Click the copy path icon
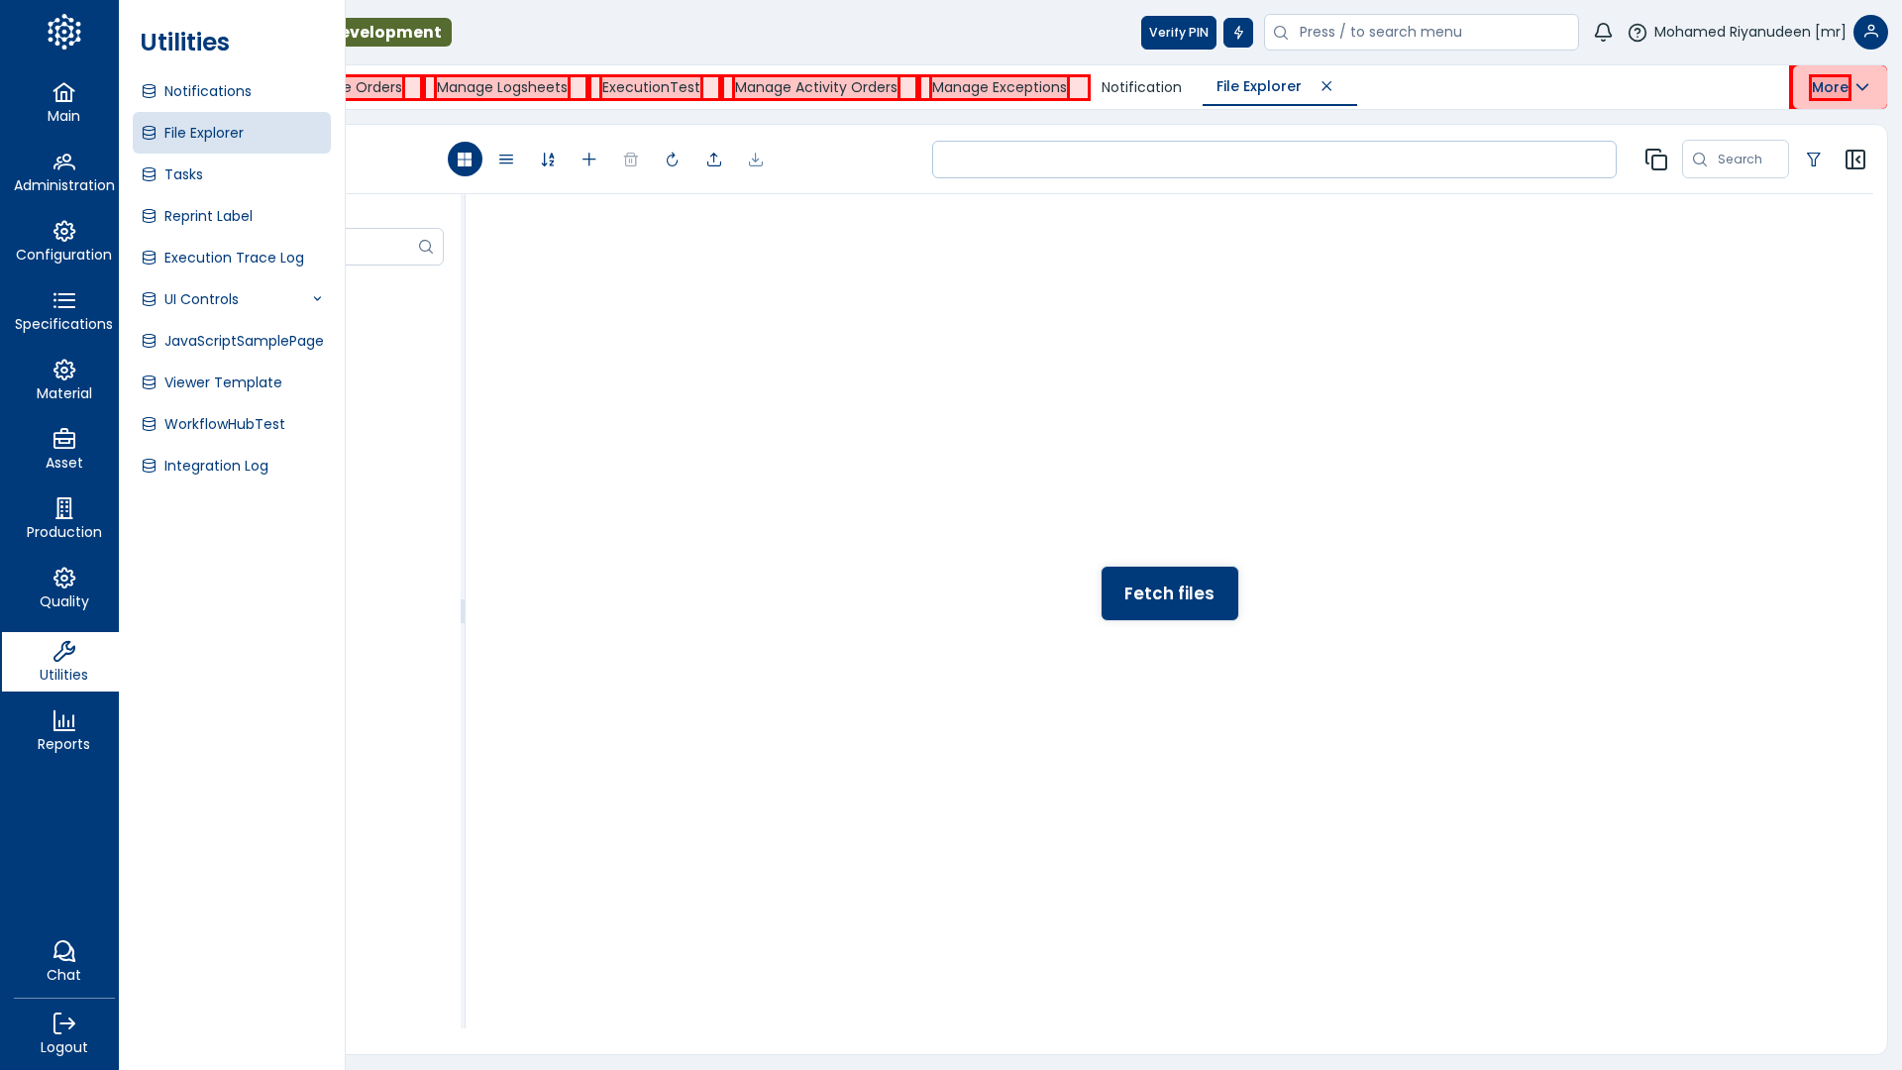Image resolution: width=1902 pixels, height=1070 pixels. point(1655,160)
